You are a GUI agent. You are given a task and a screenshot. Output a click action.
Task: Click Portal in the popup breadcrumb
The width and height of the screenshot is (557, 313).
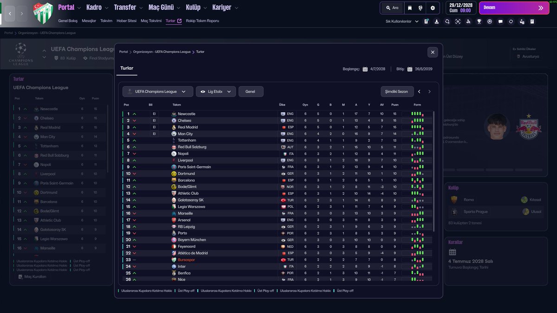coord(123,52)
